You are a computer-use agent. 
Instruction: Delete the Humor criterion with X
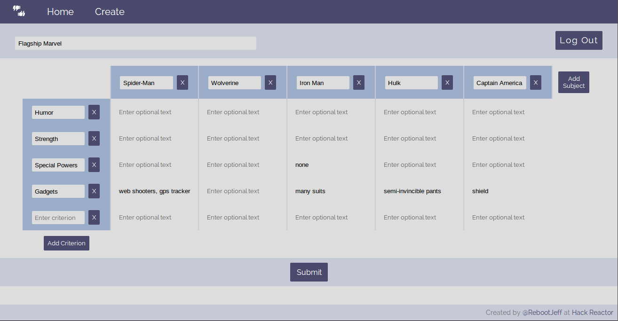(94, 112)
